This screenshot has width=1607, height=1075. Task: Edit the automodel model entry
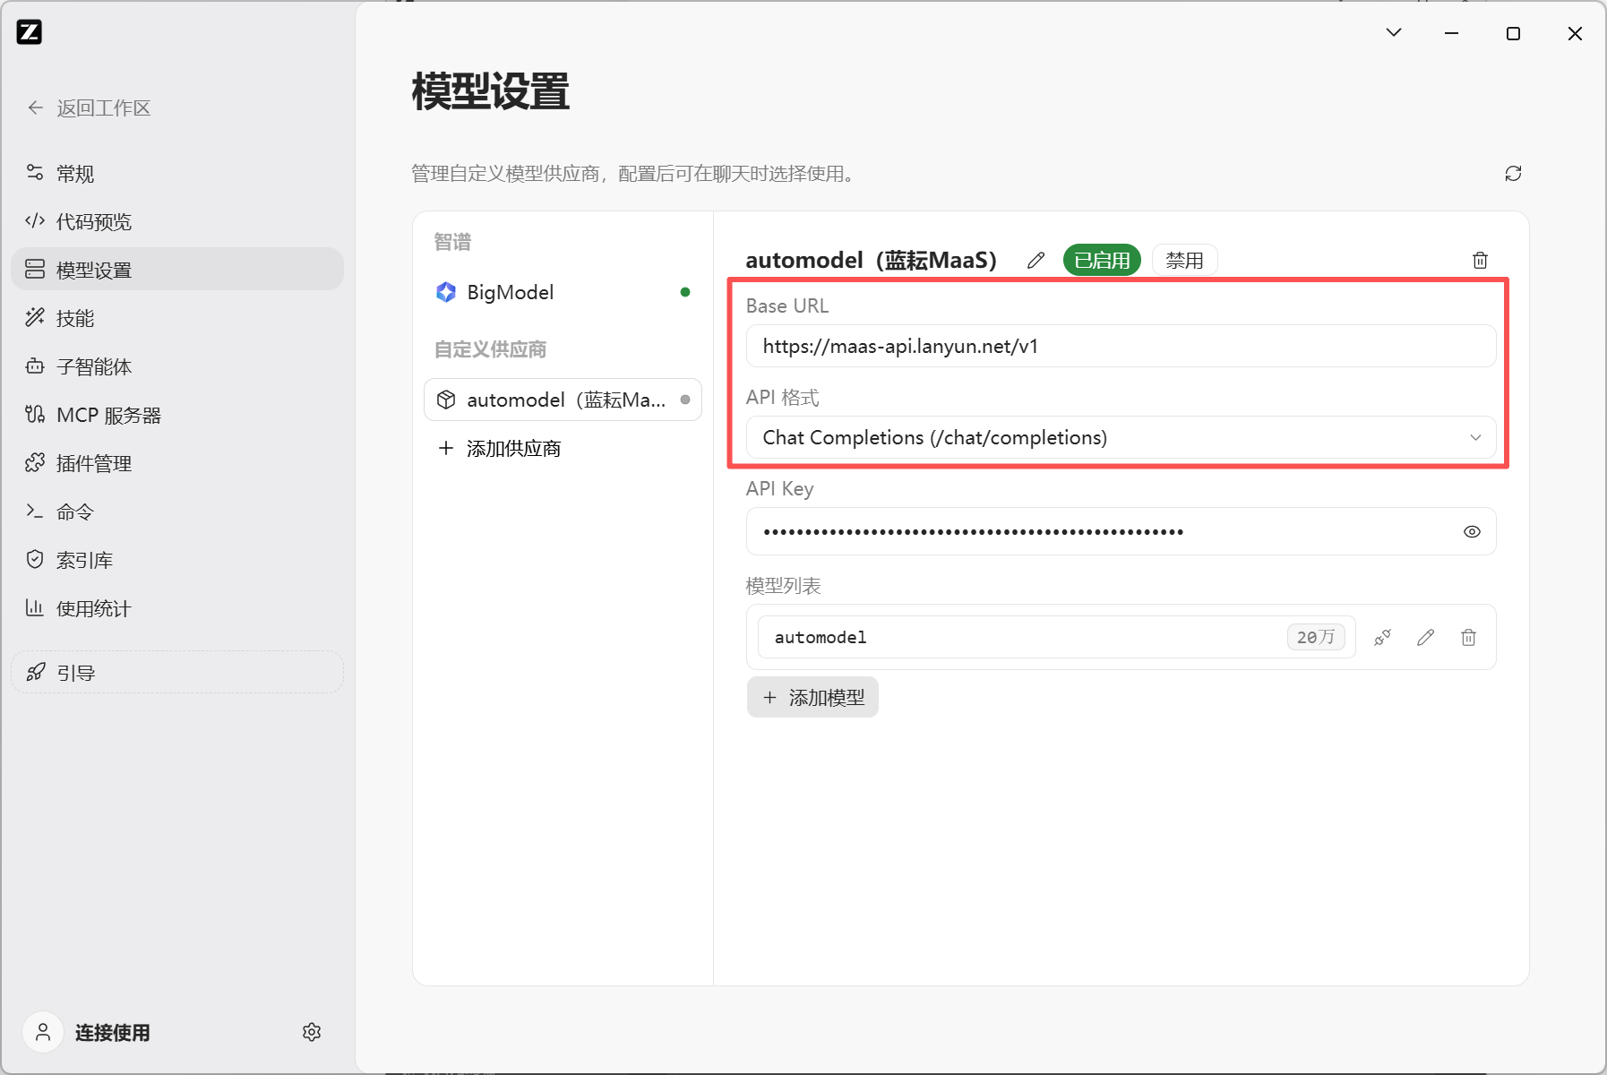point(1425,637)
